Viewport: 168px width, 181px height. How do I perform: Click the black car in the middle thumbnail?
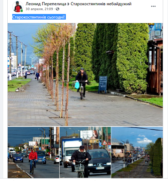pos(99,162)
